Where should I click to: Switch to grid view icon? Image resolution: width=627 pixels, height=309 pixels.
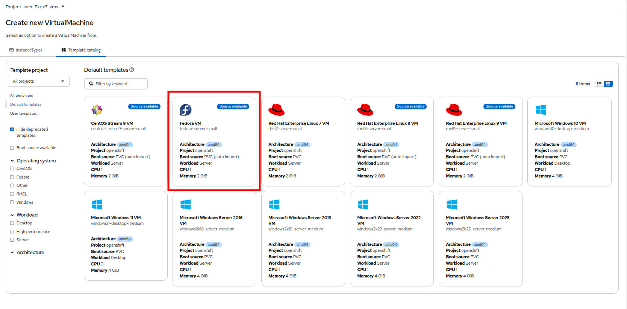click(608, 84)
